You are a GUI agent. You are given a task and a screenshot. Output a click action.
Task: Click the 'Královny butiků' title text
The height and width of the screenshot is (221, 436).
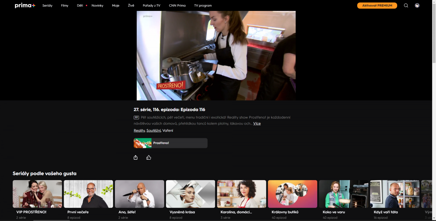tap(285, 212)
